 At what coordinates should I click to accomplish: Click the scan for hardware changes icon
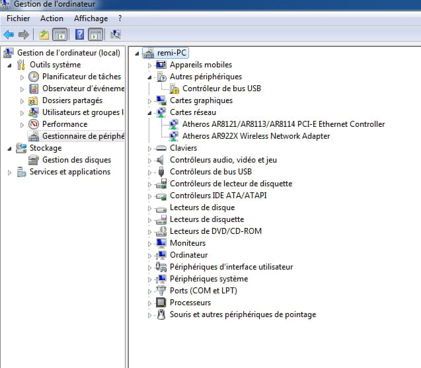click(x=116, y=34)
